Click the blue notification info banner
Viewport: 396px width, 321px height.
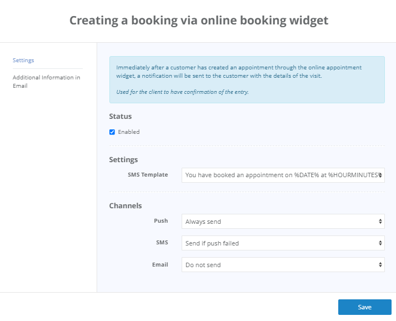click(x=247, y=79)
